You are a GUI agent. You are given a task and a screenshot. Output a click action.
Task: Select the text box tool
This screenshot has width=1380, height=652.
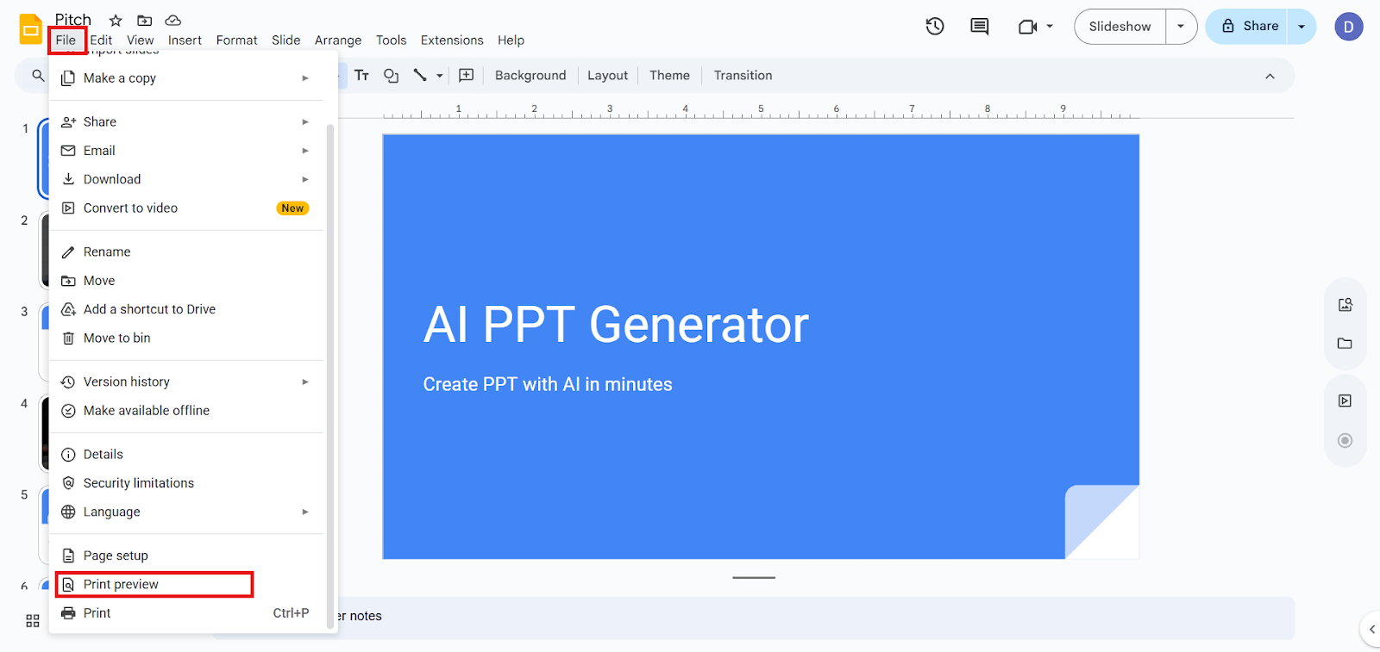(362, 76)
